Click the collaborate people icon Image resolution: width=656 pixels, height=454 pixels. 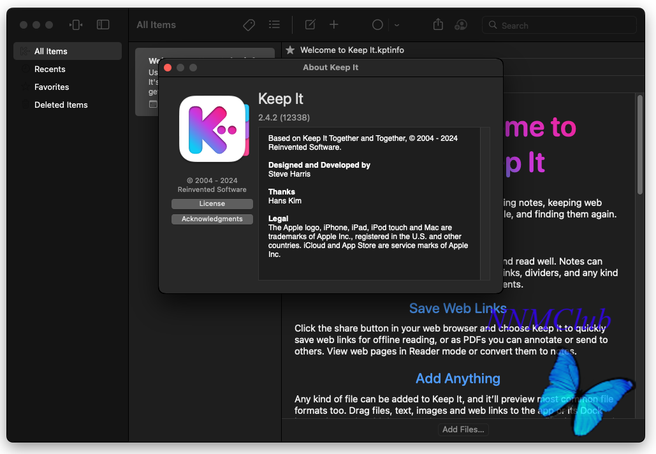(461, 25)
